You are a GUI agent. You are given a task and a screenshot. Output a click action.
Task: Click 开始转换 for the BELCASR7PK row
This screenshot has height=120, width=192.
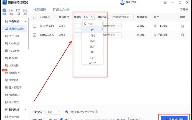coord(161,26)
